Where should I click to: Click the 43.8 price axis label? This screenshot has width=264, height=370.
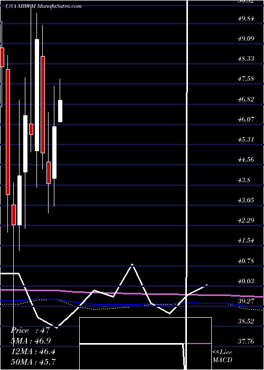click(x=244, y=180)
